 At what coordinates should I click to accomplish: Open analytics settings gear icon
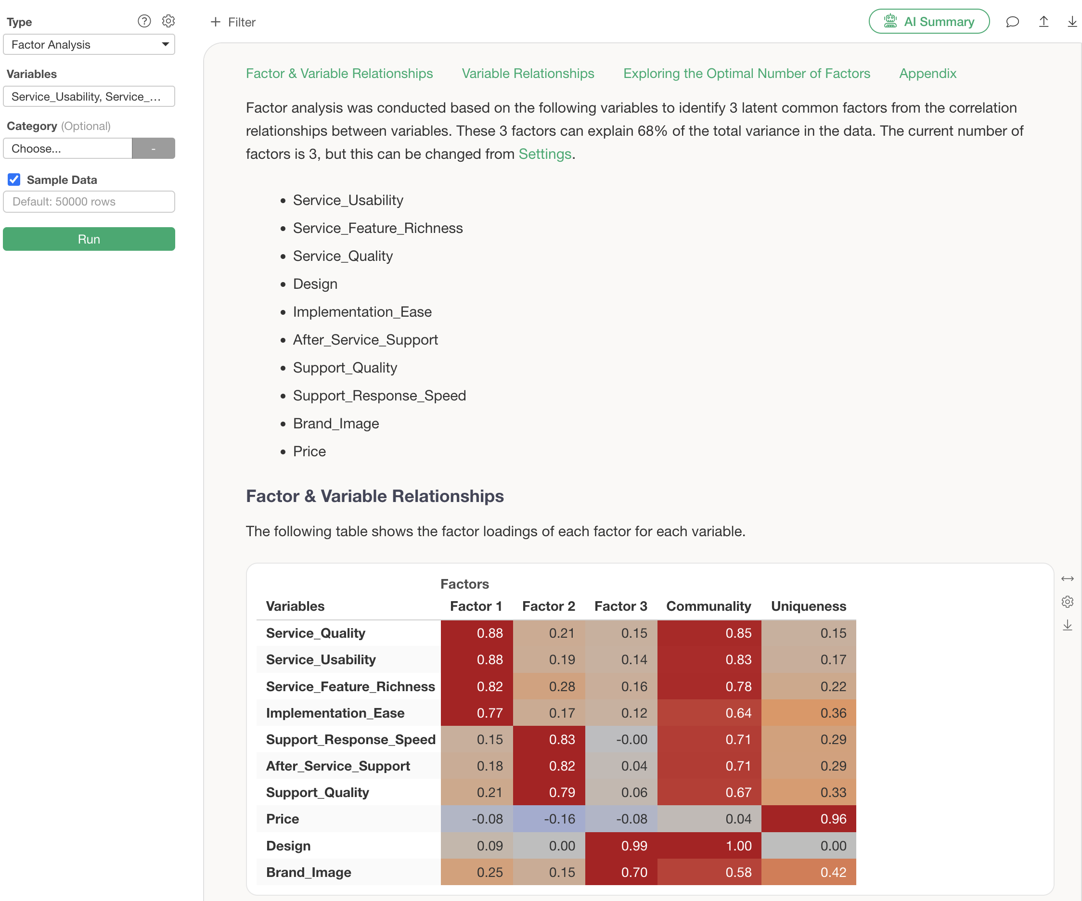click(168, 21)
